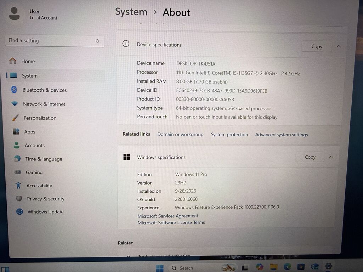Screen dimensions: 363x272
Task: Collapse the Device specifications section
Action: 339,46
